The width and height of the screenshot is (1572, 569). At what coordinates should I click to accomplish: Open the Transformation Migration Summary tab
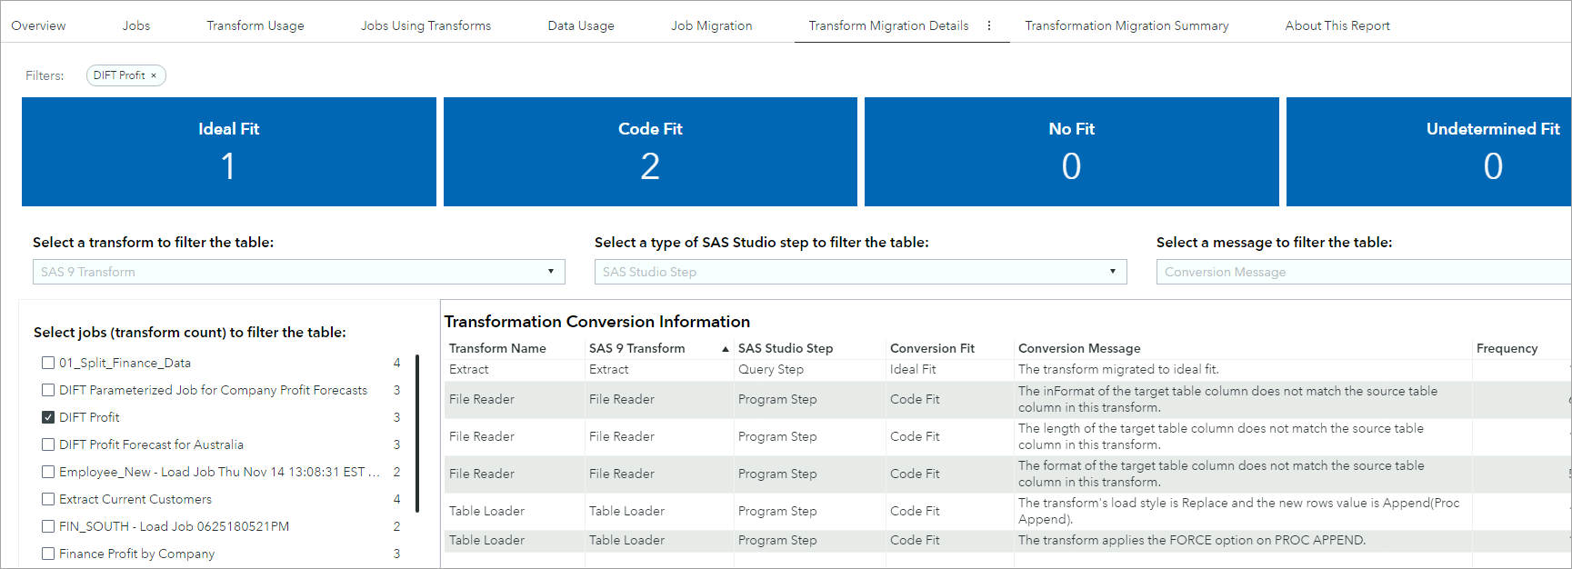(1126, 25)
